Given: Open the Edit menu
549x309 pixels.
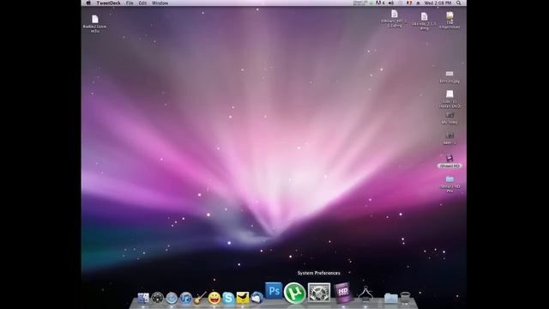Looking at the screenshot, I should tap(142, 3).
